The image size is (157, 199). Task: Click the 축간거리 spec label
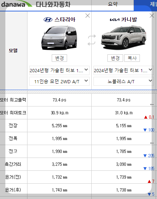coord(13,164)
